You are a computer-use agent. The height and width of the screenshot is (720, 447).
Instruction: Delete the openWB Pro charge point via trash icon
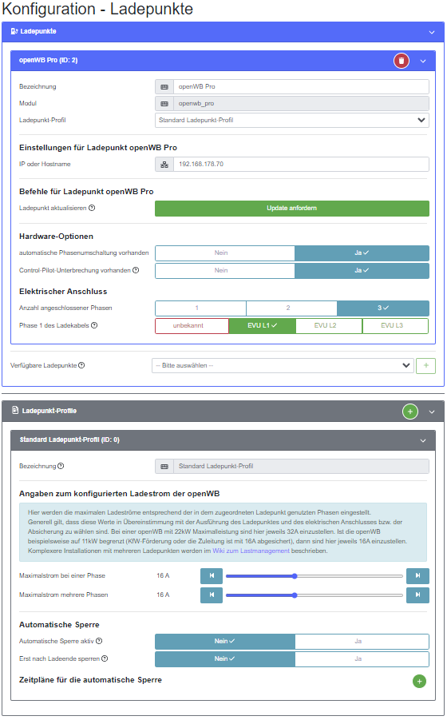pos(402,61)
